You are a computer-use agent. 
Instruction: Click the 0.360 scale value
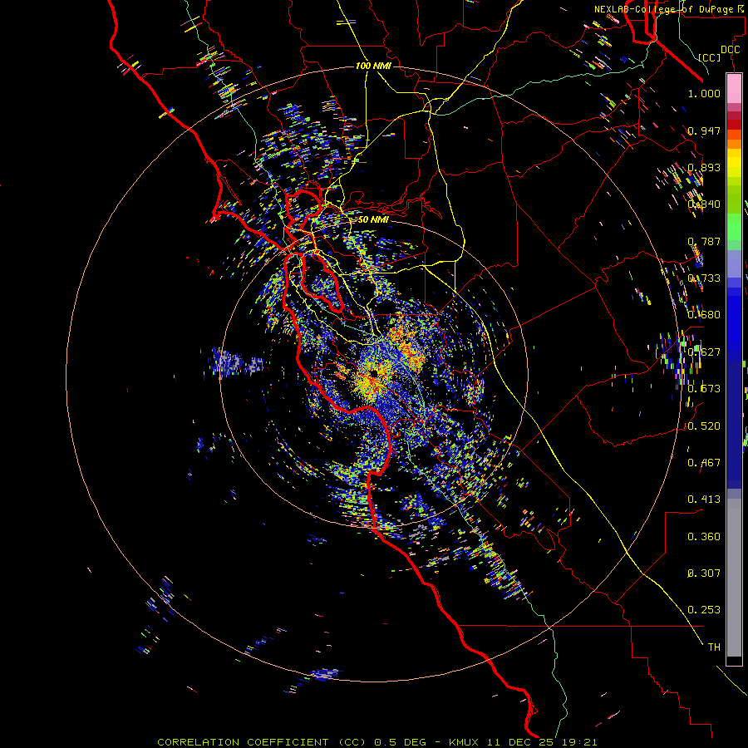tap(704, 537)
